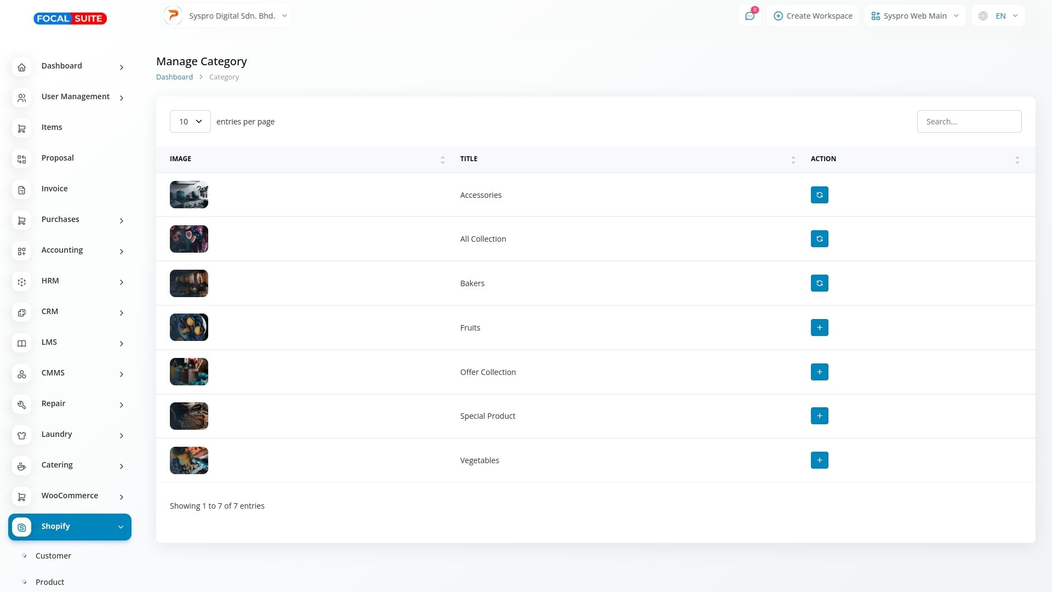Click the Items cart icon in sidebar
Image resolution: width=1052 pixels, height=592 pixels.
[22, 129]
